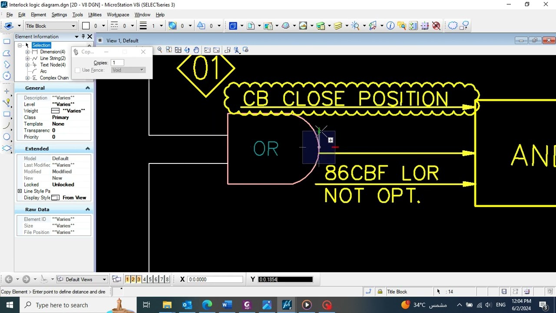Click the View Previous icon
Screen dimensions: 556x313
207,50
